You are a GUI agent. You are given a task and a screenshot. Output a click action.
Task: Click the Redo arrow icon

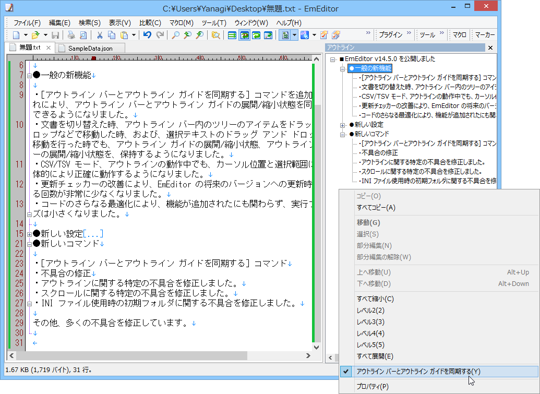(x=160, y=35)
